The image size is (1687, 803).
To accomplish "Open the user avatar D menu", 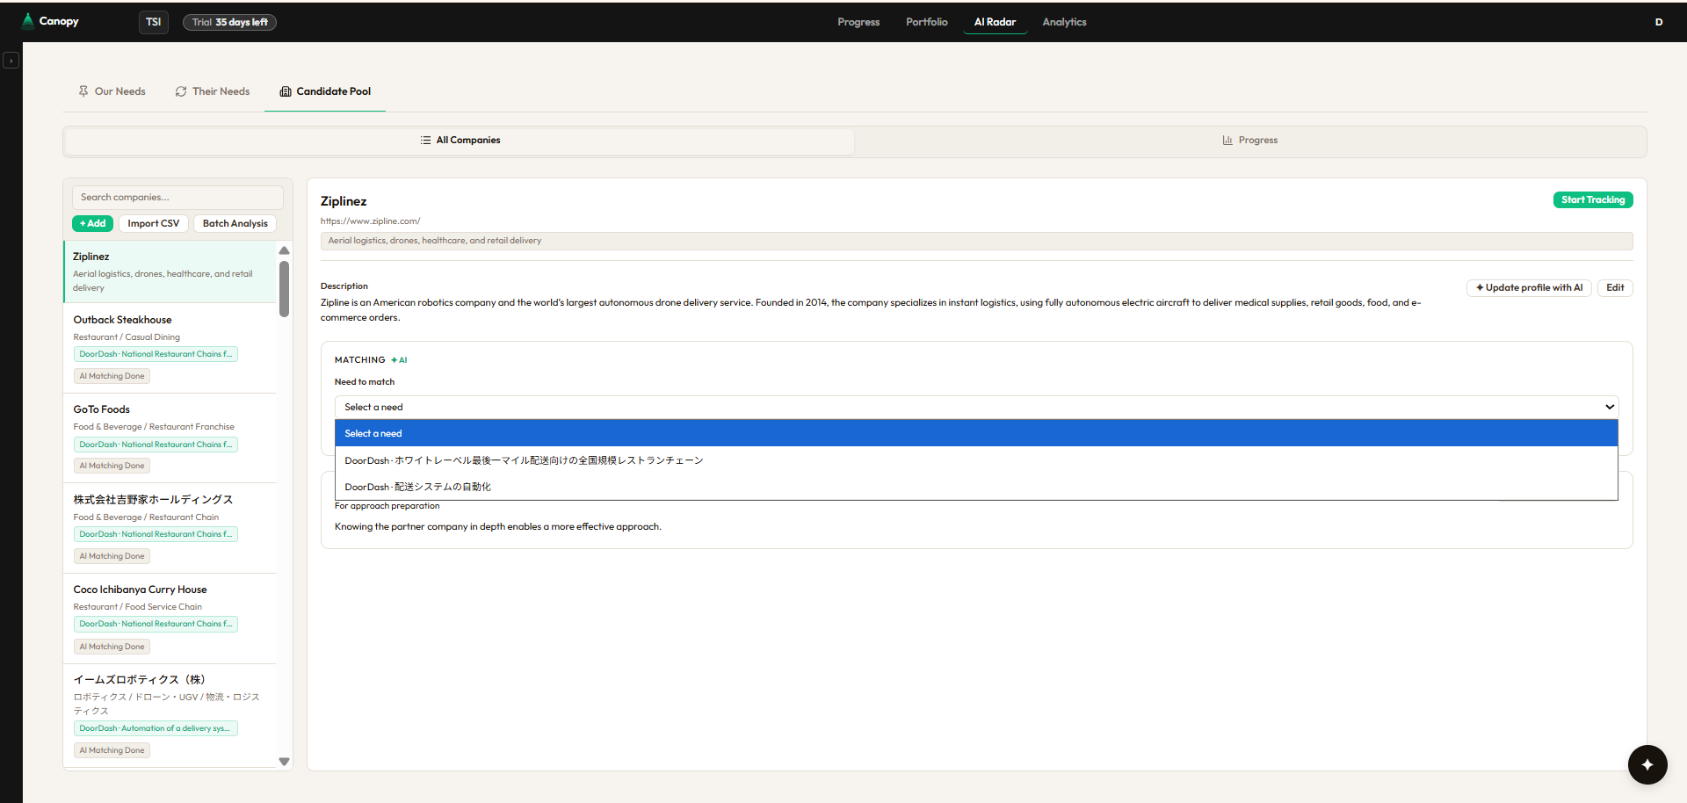I will pos(1659,22).
